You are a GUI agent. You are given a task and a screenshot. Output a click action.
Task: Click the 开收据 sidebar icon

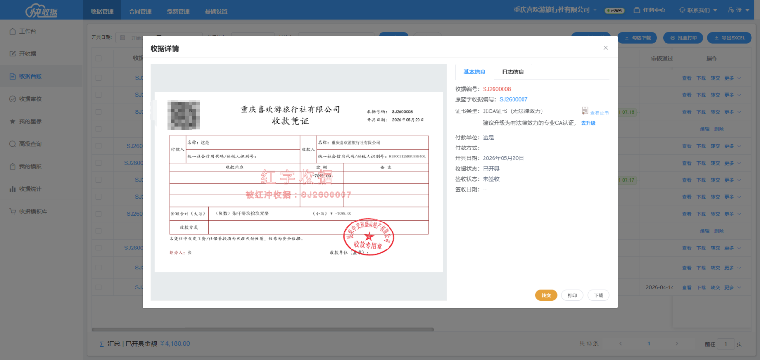pos(13,54)
